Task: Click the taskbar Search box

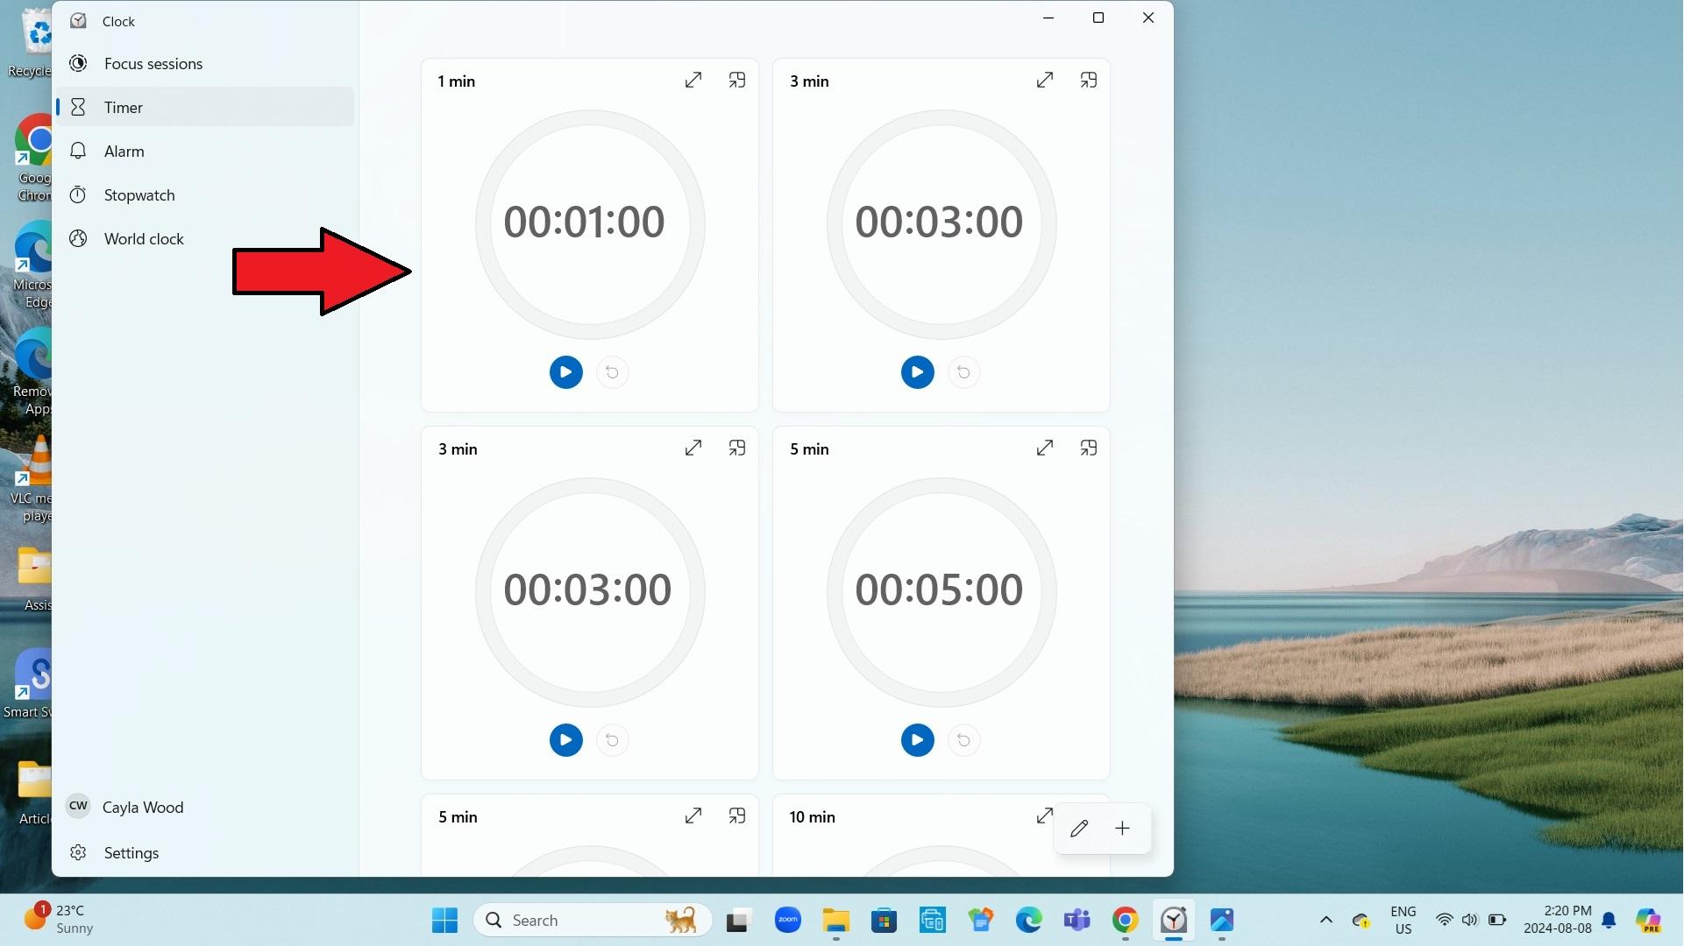Action: (x=593, y=920)
